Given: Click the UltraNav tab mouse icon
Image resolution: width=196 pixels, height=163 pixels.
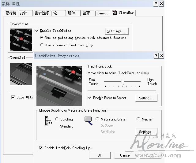Looking at the screenshot, I should [115, 13].
